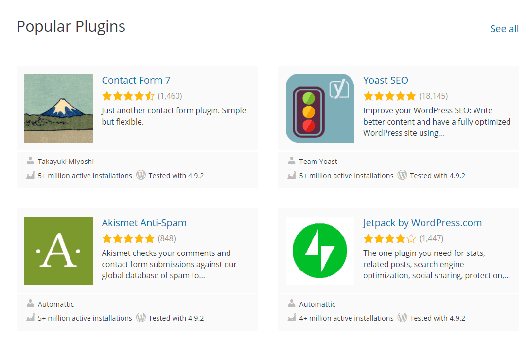The height and width of the screenshot is (343, 527).
Task: Click Automattic author under Jetpack
Action: [x=317, y=304]
